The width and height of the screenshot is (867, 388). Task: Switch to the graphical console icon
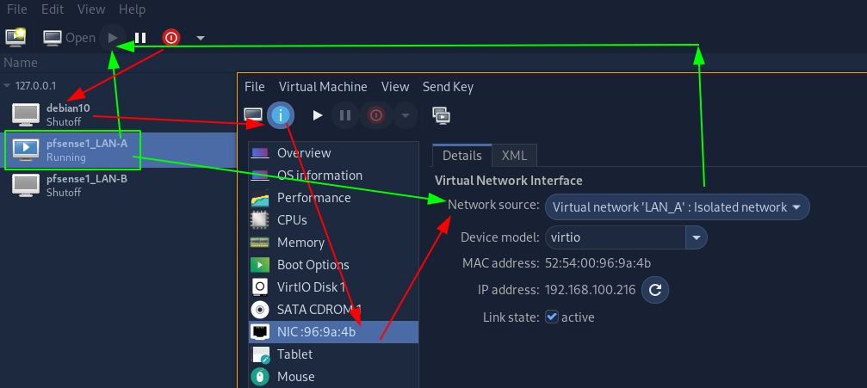pyautogui.click(x=253, y=115)
